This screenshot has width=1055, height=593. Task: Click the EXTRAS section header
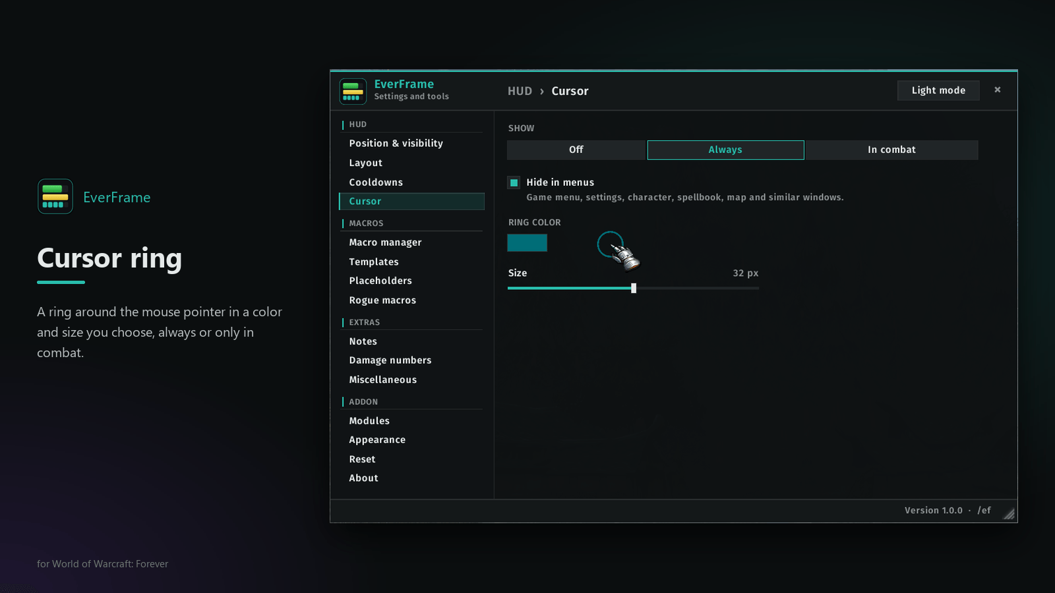[364, 322]
